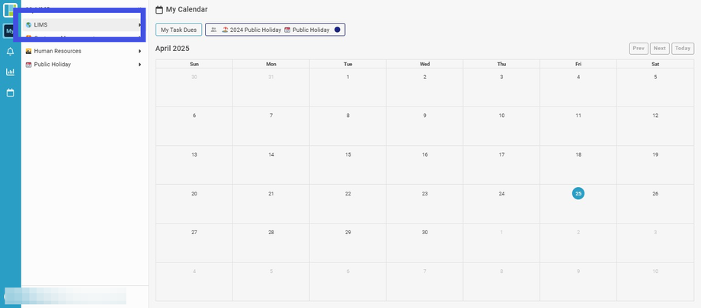Select April 29 in the calendar
This screenshot has width=701, height=308.
(347, 243)
